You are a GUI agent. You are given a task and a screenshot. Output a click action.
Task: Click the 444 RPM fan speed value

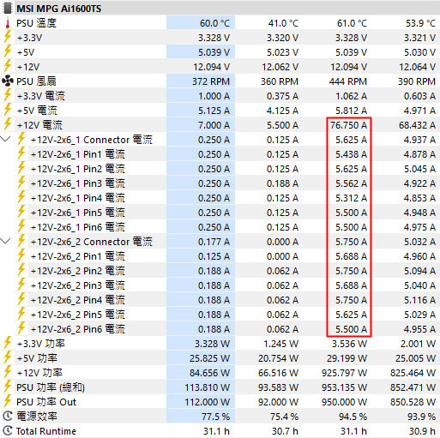[348, 81]
